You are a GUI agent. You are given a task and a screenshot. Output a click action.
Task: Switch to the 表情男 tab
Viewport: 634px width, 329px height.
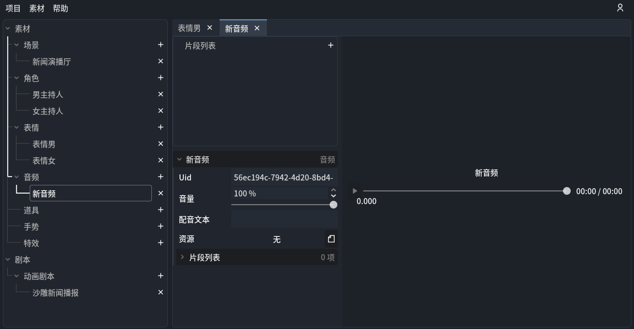click(x=190, y=26)
